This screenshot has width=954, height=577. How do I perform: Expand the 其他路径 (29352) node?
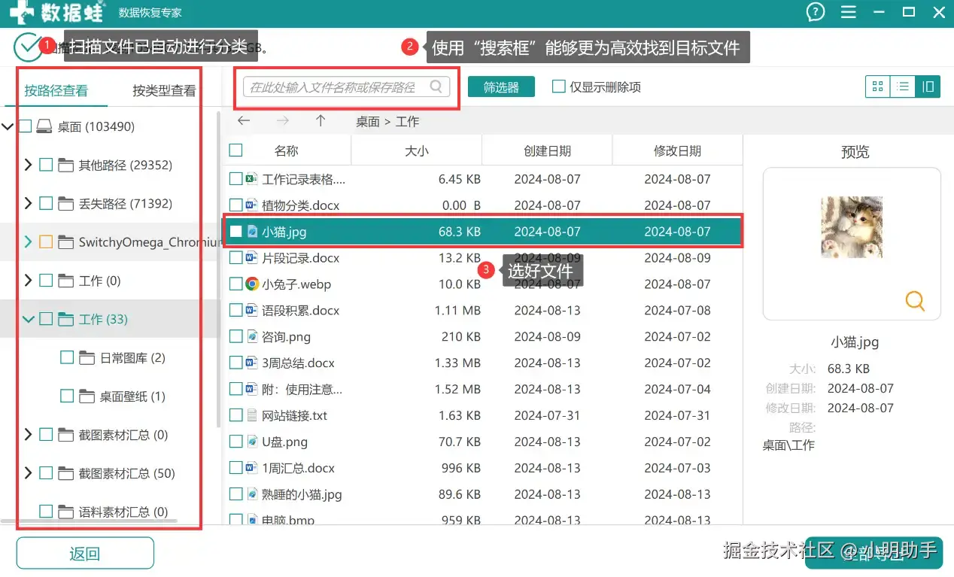28,165
